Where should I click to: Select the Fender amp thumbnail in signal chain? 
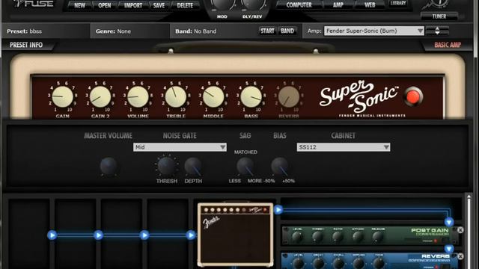[x=236, y=235]
